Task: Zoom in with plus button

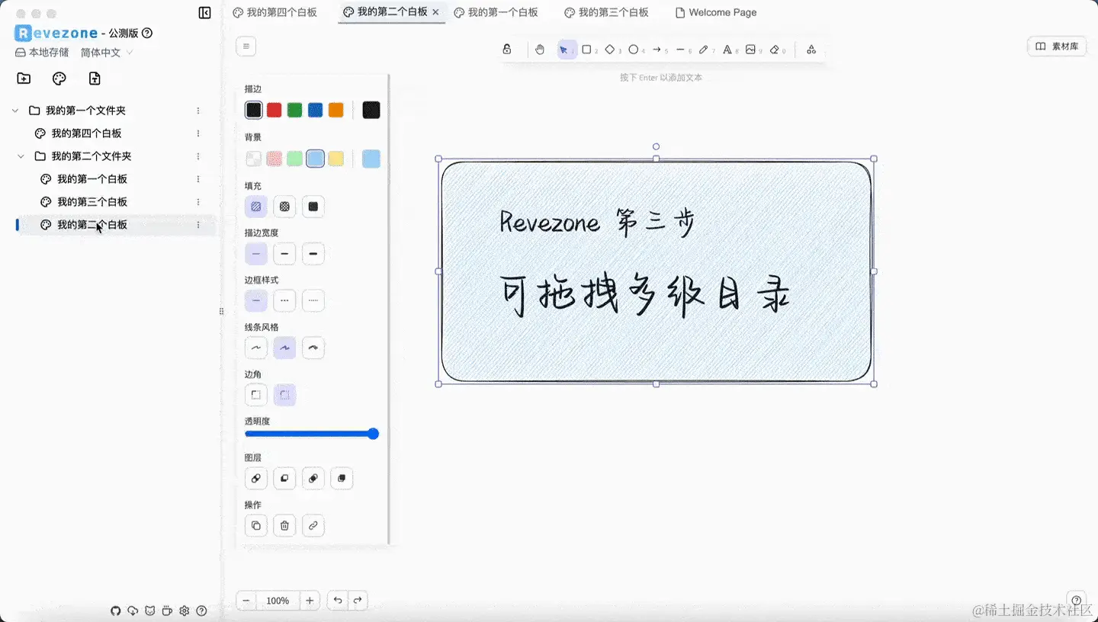Action: [x=310, y=601]
